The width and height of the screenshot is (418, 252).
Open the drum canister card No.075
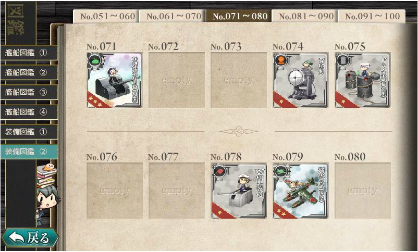[363, 80]
